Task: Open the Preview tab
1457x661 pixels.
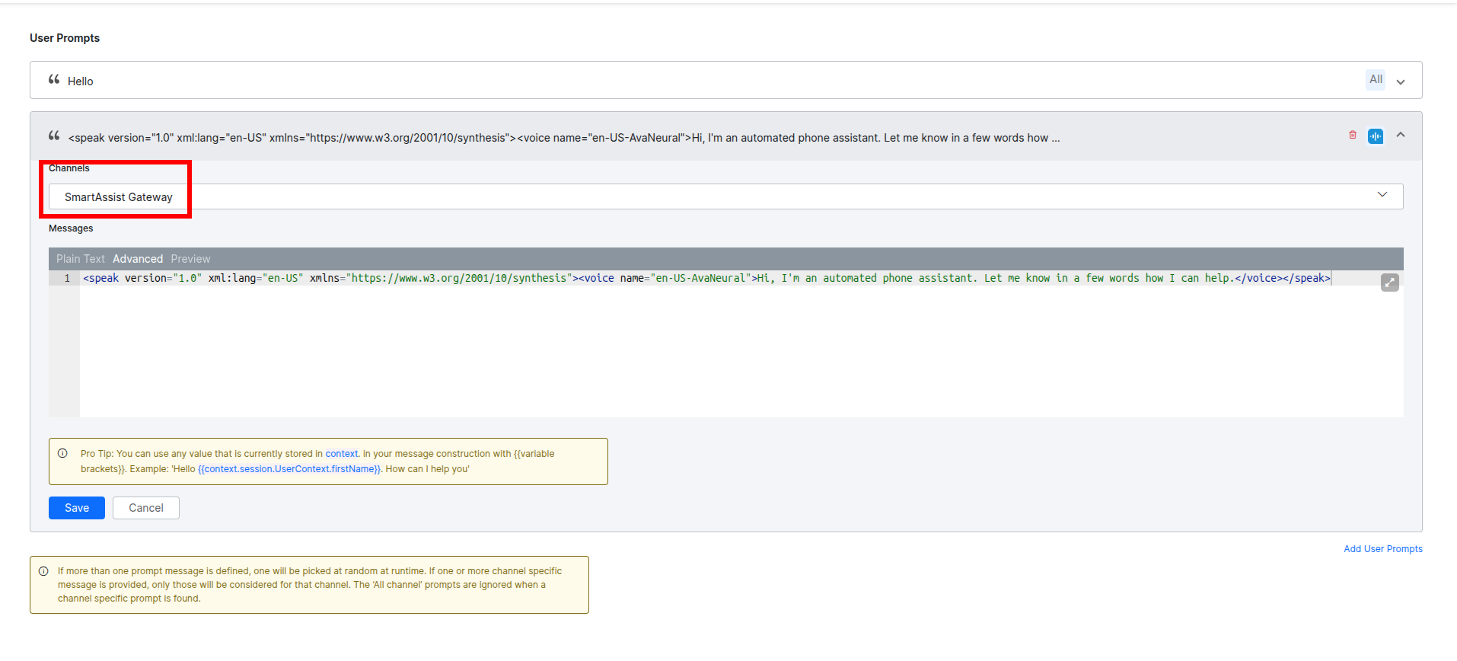Action: click(x=190, y=259)
